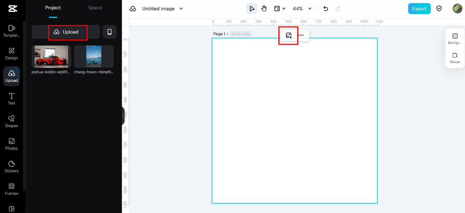
Task: Open the Background settings panel
Action: coord(455,39)
